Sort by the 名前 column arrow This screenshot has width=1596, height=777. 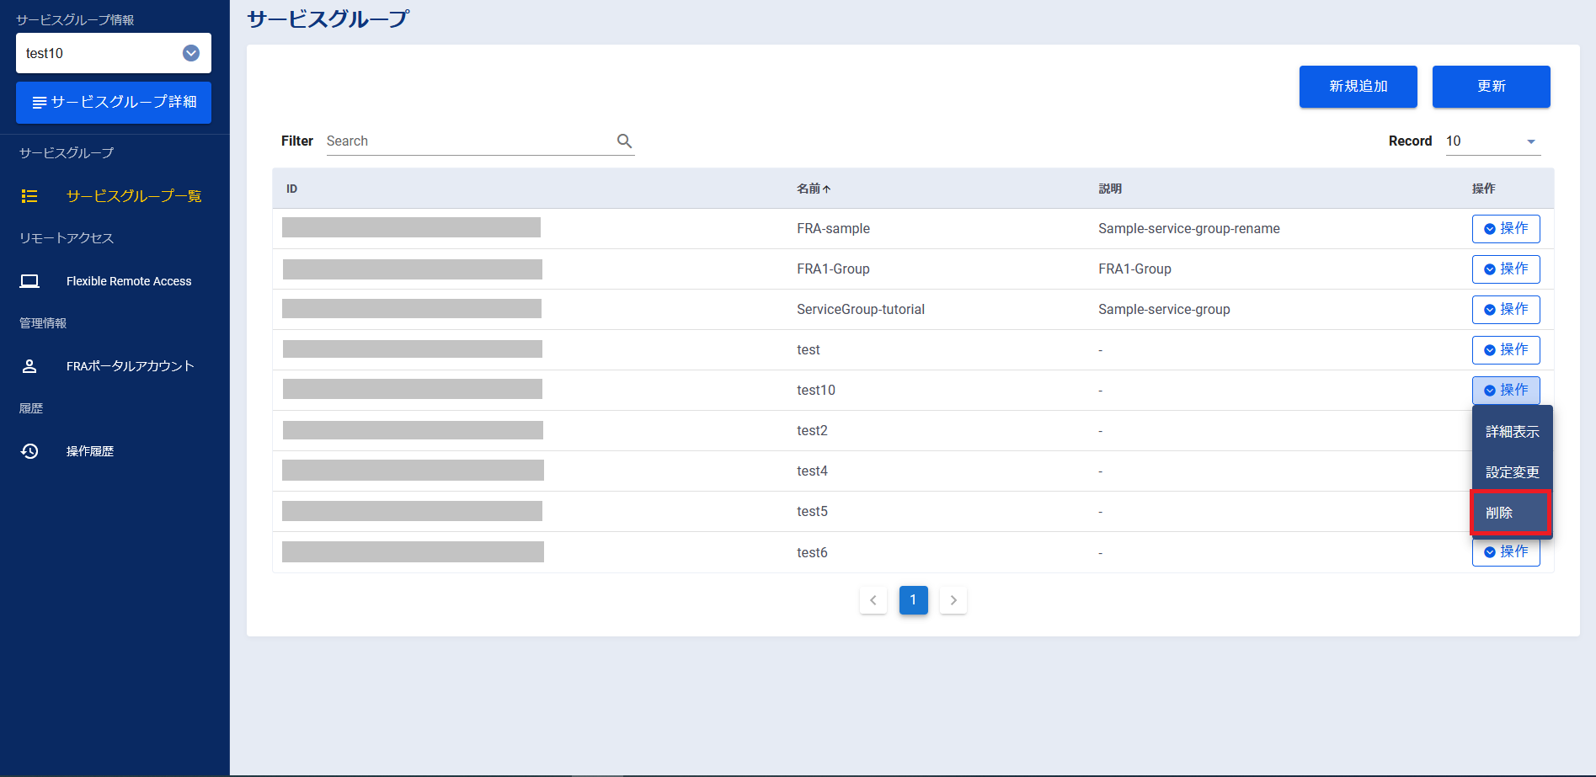click(826, 189)
